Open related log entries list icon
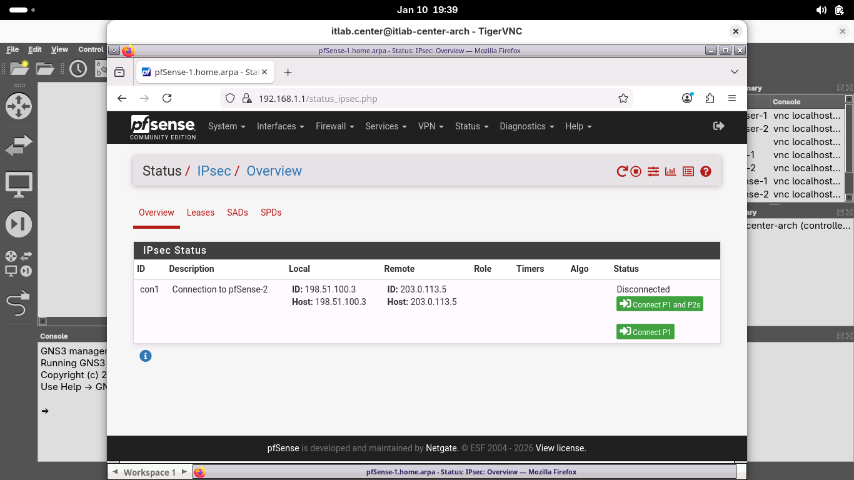854x480 pixels. tap(688, 171)
